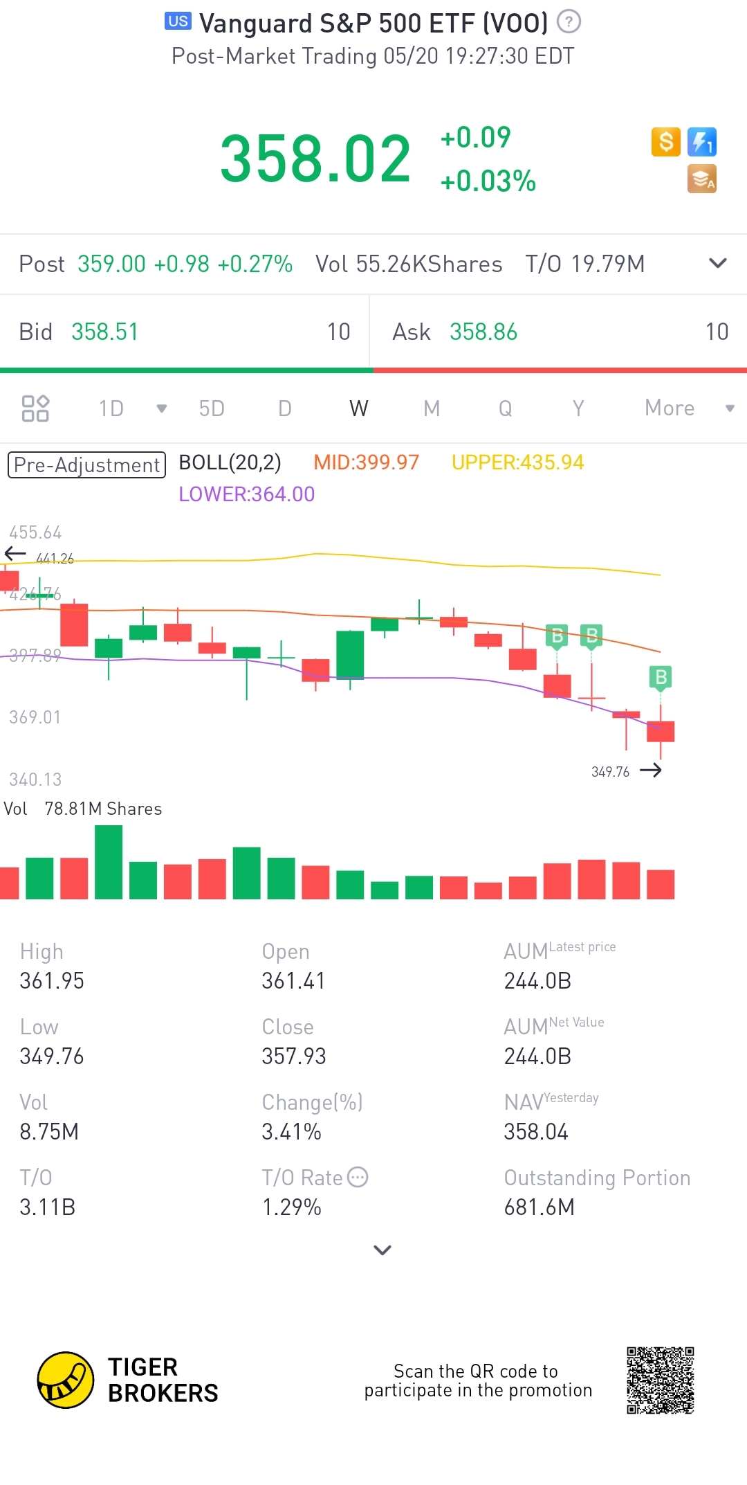Switch to the M monthly chart tab
The image size is (747, 1485).
click(x=432, y=408)
